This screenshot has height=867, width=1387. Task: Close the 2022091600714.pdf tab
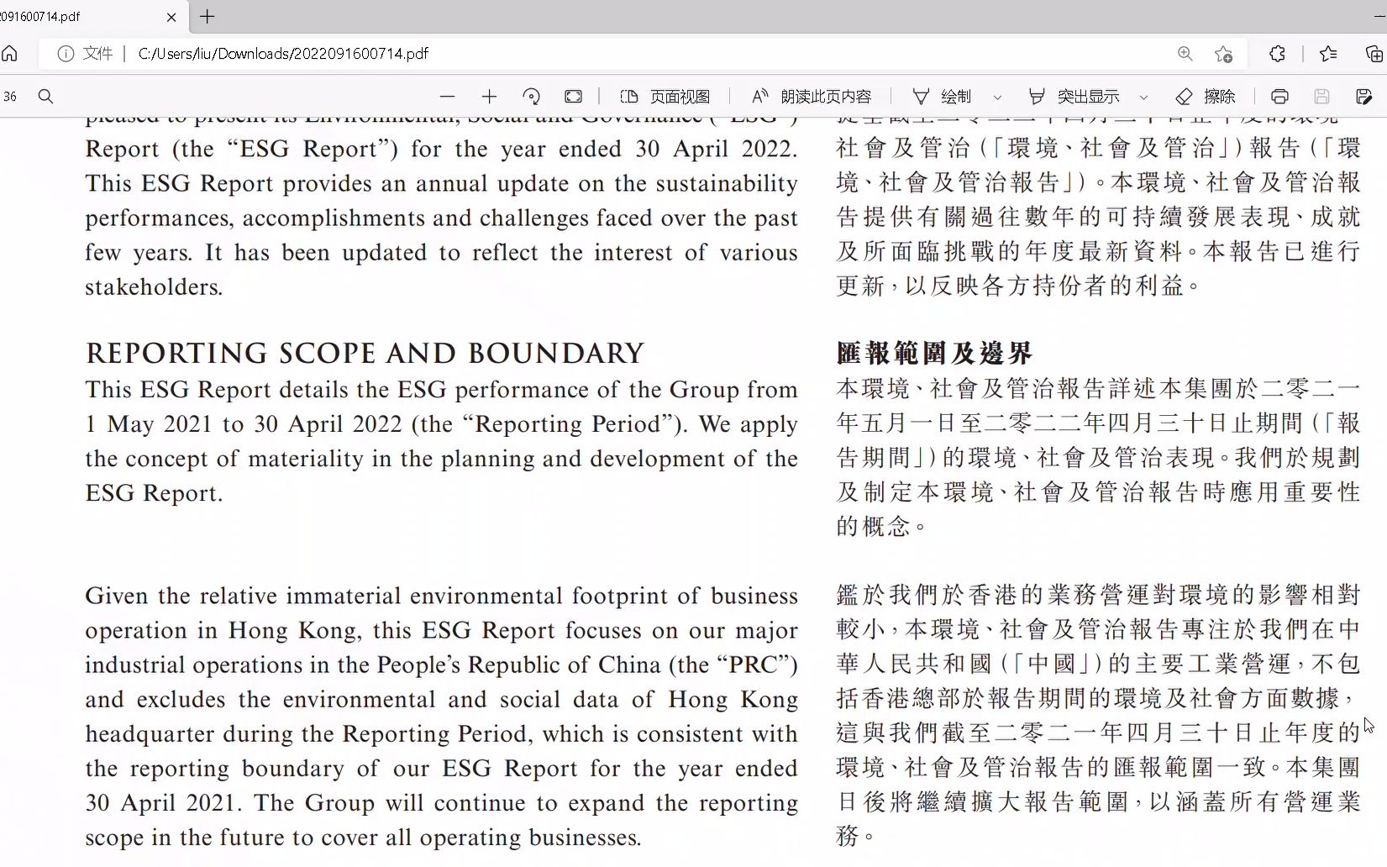(x=171, y=17)
